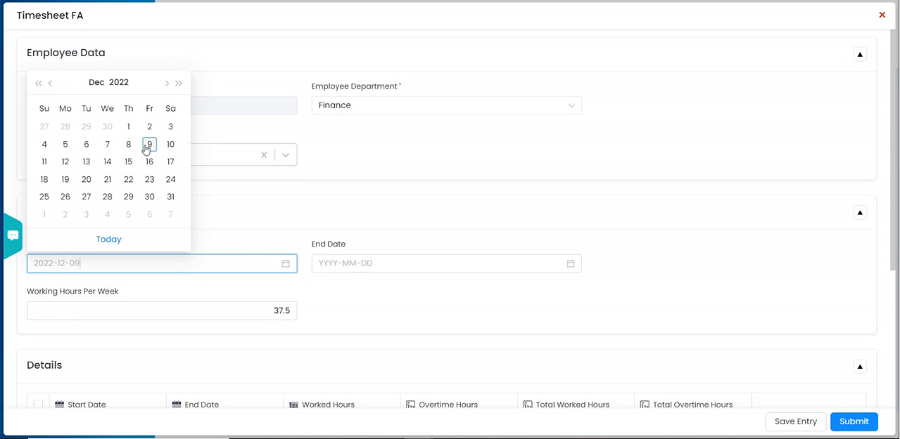This screenshot has height=439, width=900.
Task: Collapse the Details section
Action: (x=860, y=366)
